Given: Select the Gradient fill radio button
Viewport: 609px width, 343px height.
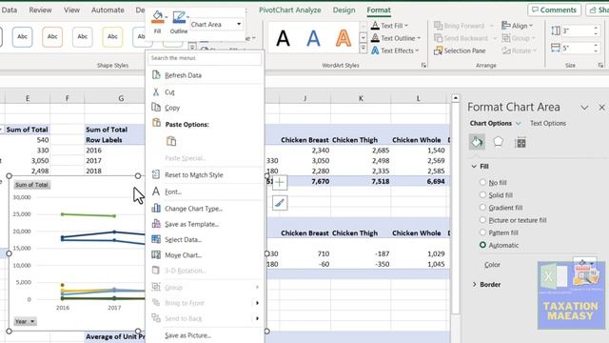Looking at the screenshot, I should 482,208.
